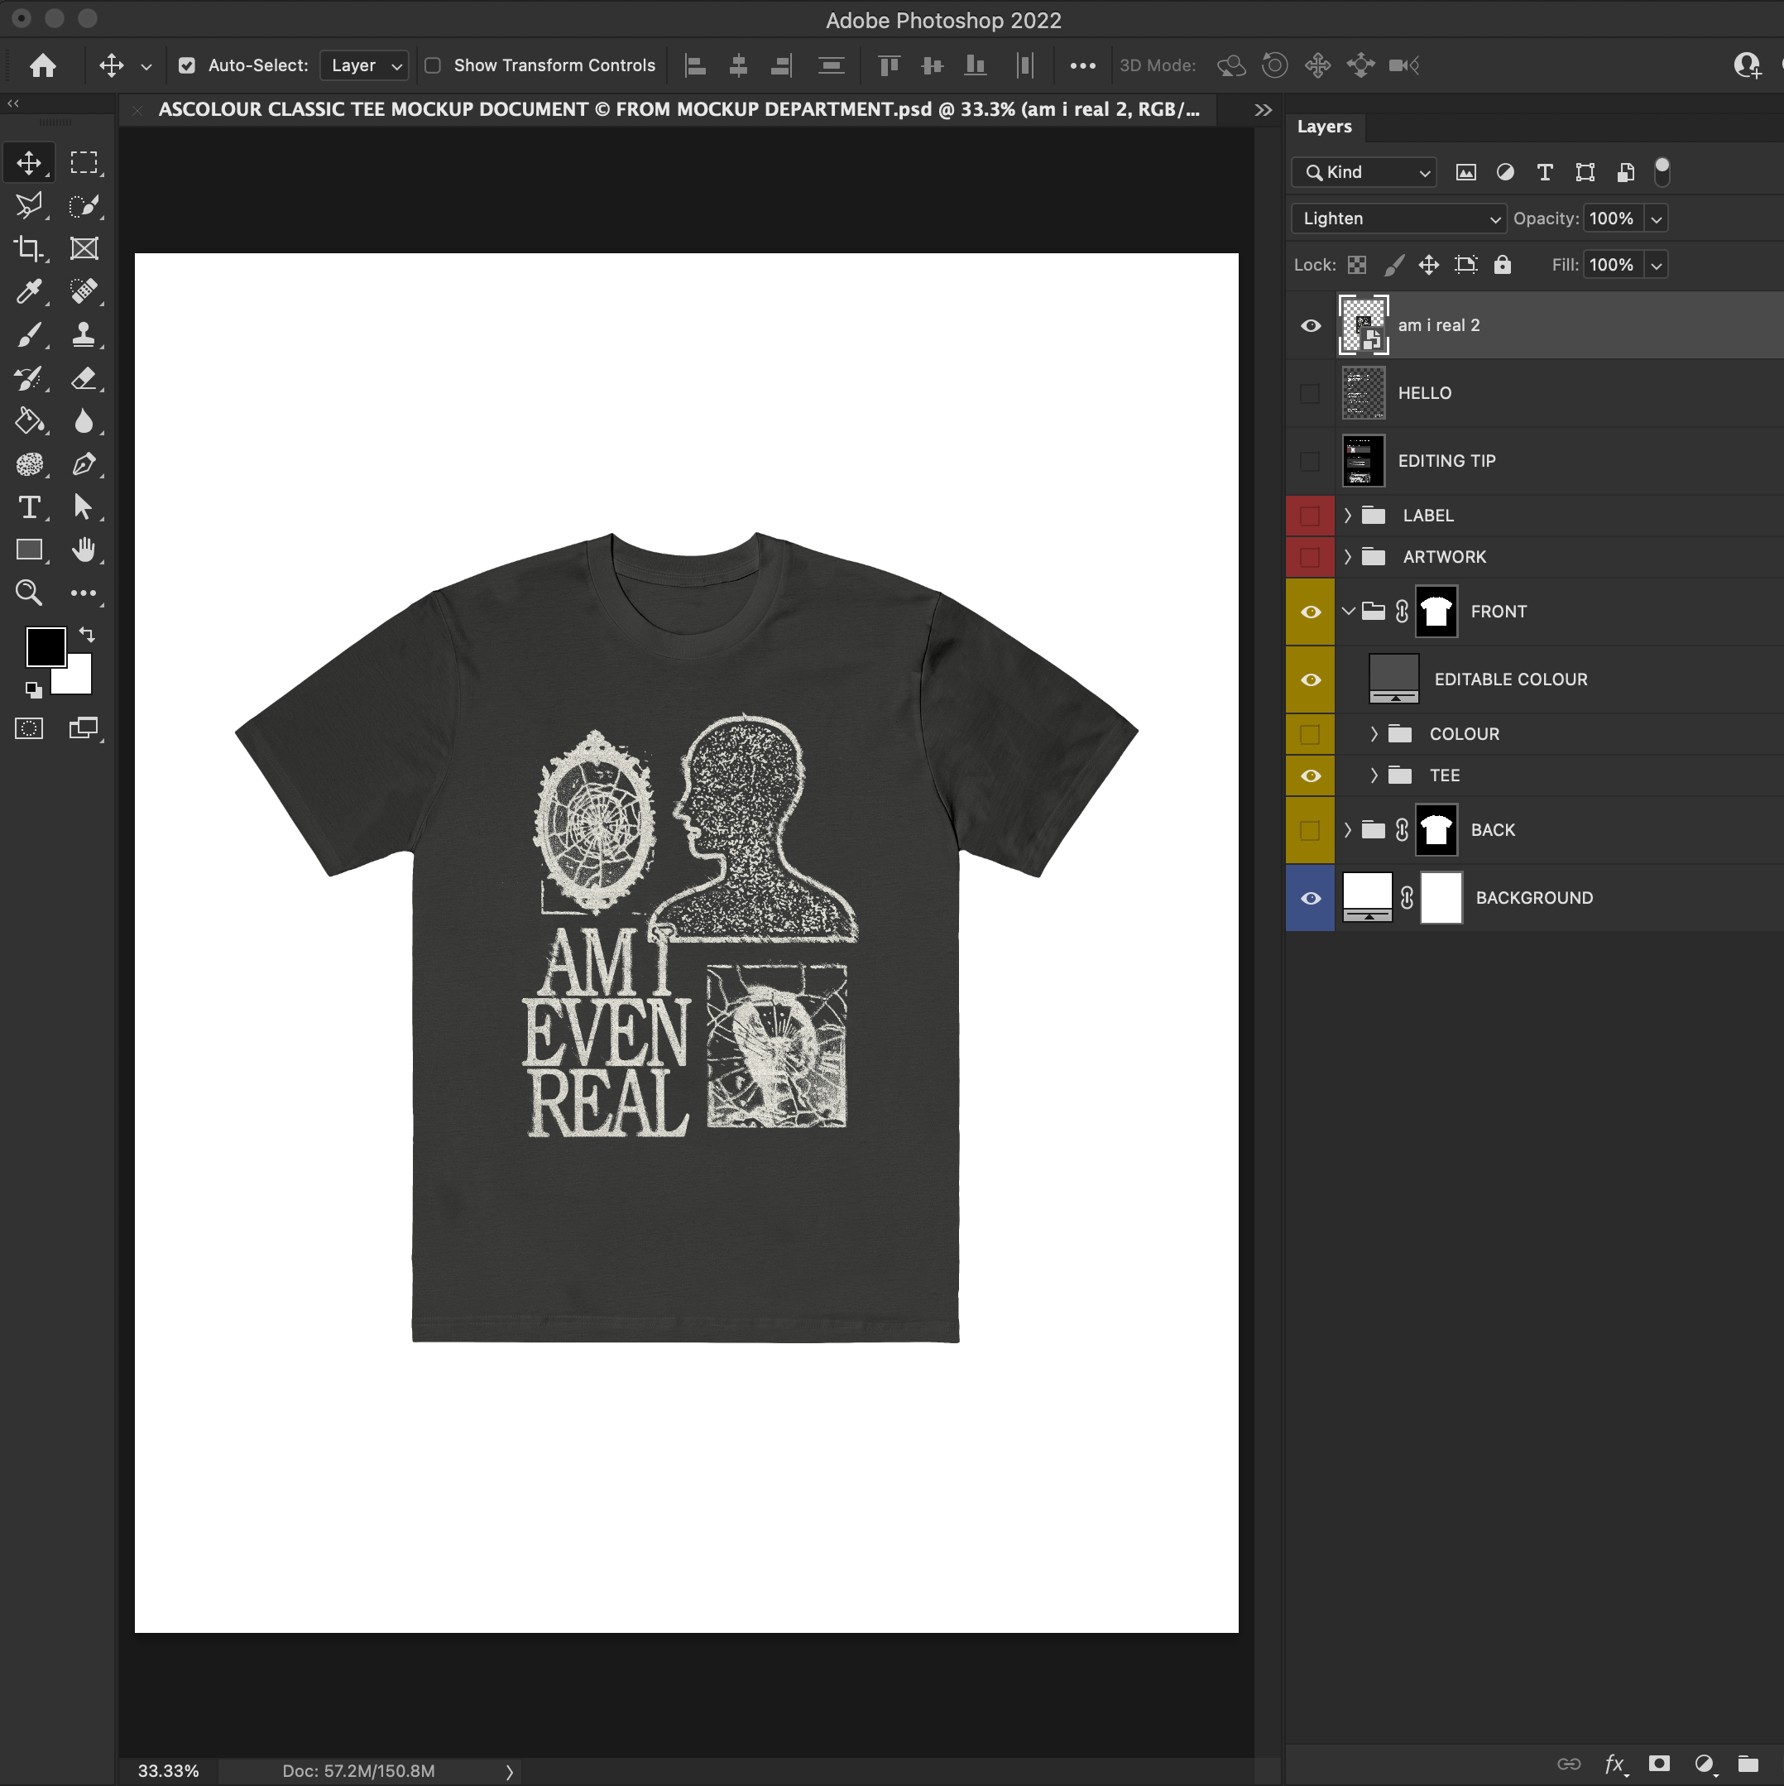Enable Show Transform Controls checkbox

432,65
